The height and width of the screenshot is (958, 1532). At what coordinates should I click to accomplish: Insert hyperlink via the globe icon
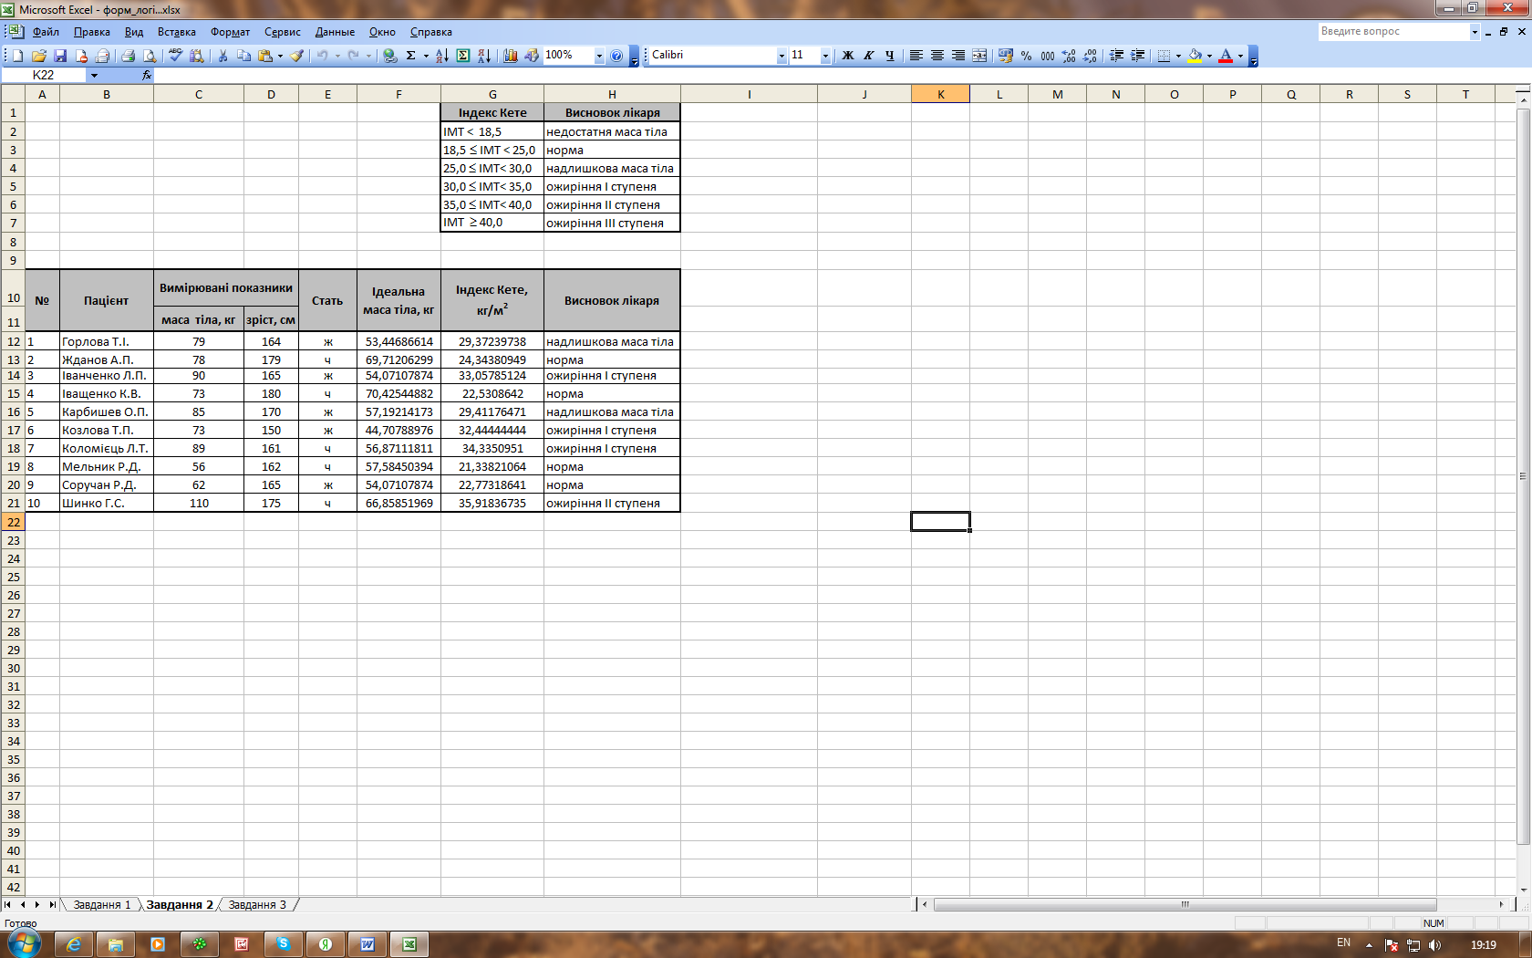(x=390, y=56)
